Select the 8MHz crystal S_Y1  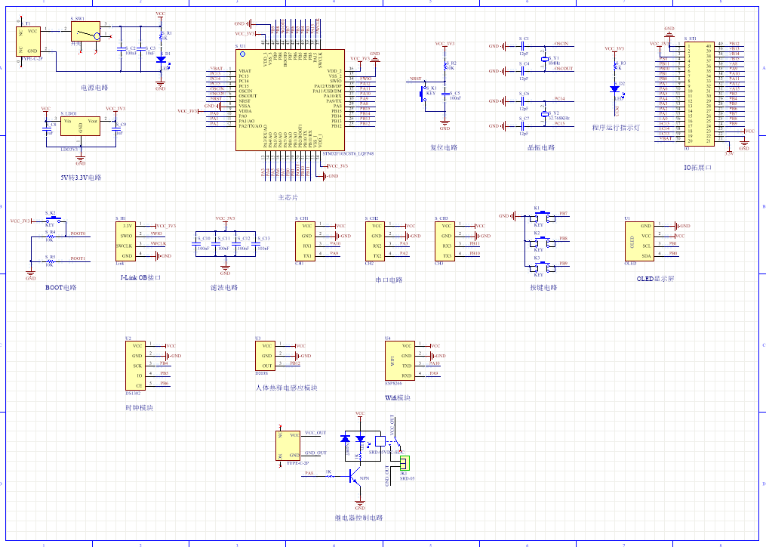point(545,59)
